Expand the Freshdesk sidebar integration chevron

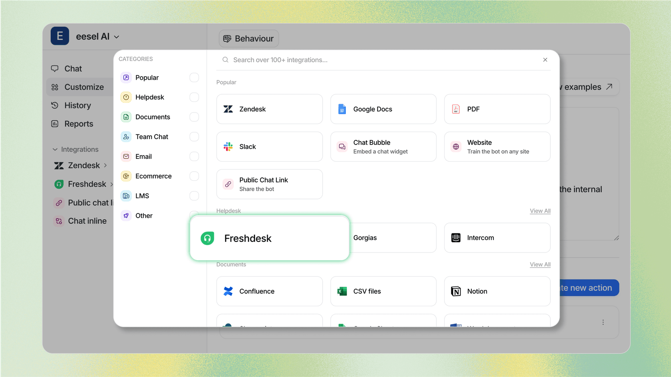point(111,184)
